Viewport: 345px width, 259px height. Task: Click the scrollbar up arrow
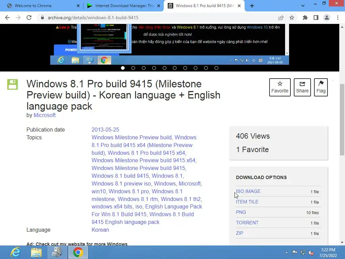(x=342, y=27)
